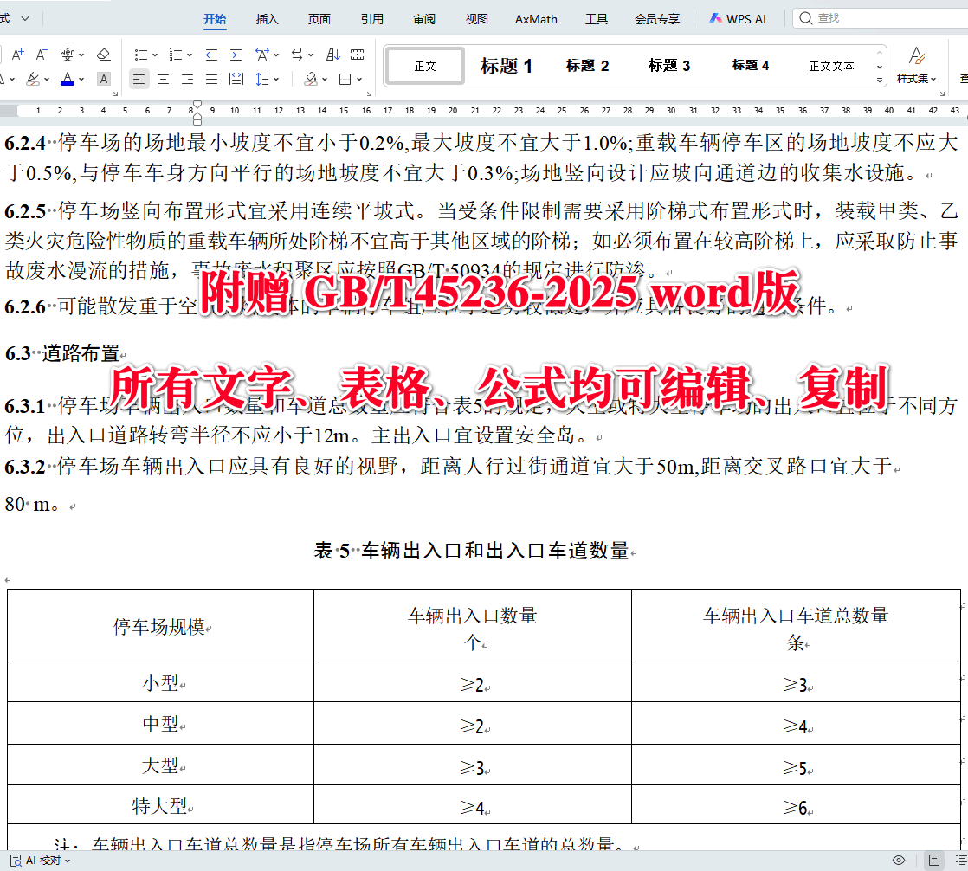Click the cell borders icon
968x871 pixels.
(345, 79)
